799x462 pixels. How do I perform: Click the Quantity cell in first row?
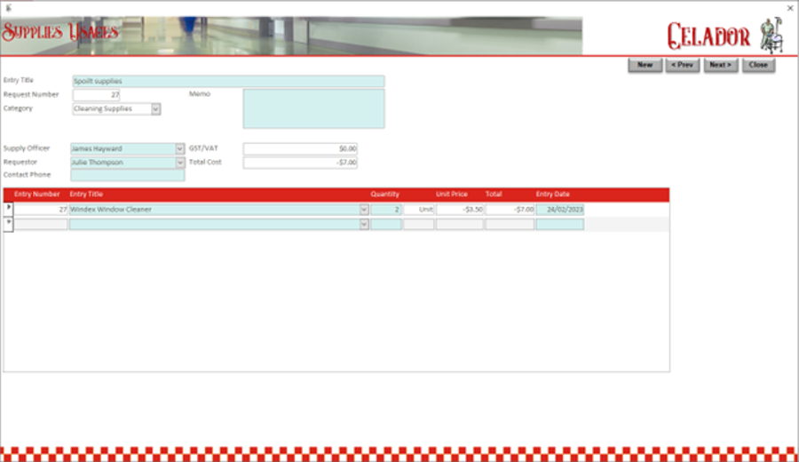point(385,210)
